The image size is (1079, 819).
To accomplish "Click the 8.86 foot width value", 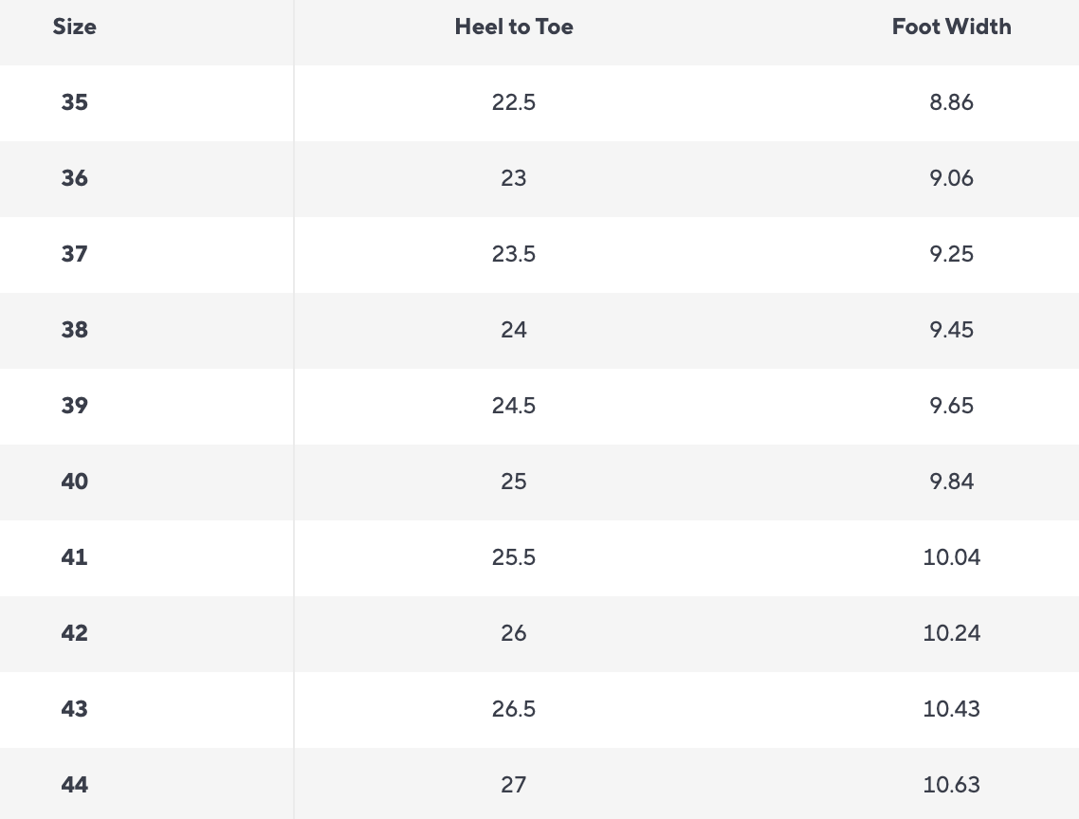I will click(x=951, y=102).
